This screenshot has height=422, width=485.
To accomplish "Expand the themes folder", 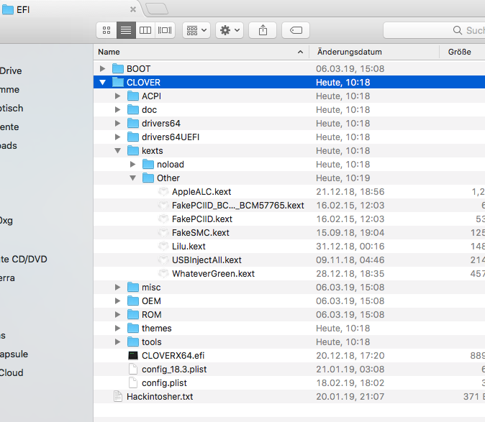I will [x=117, y=328].
